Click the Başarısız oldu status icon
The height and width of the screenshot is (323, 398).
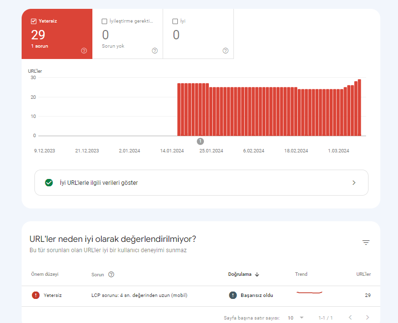tap(233, 295)
